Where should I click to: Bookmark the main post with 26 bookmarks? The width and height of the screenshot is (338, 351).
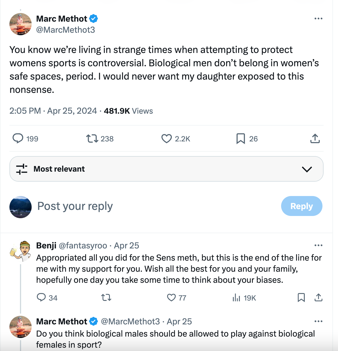coord(241,138)
